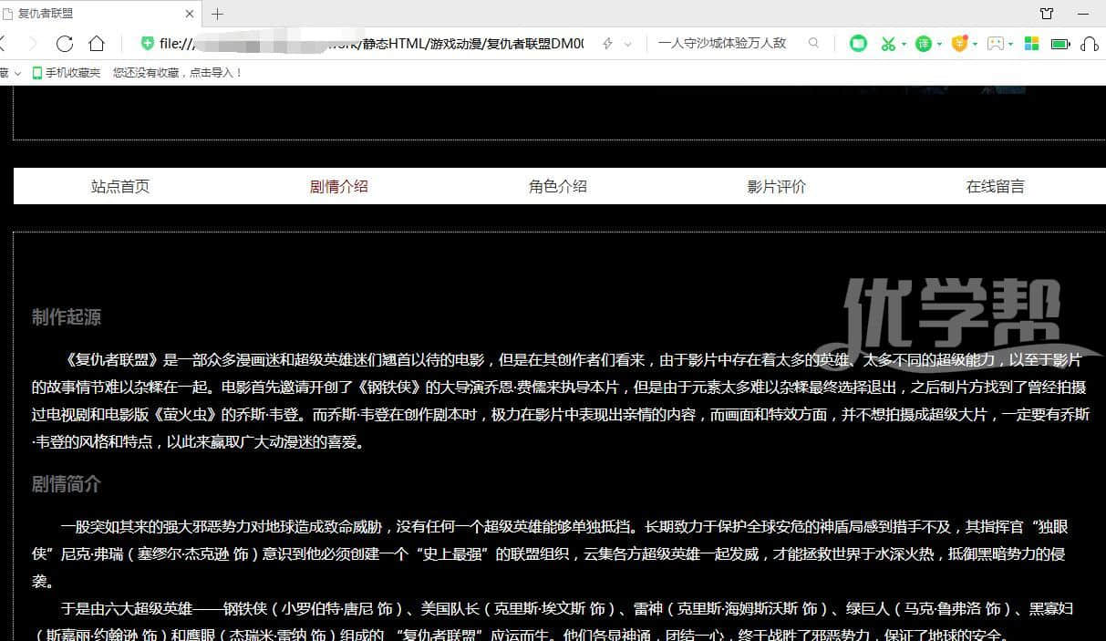Viewport: 1106px width, 641px height.
Task: Go to the browser home page icon
Action: 97,44
